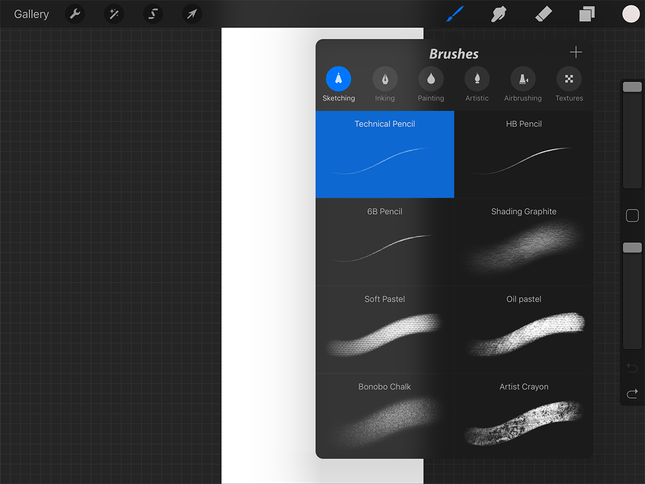Activate the Selection S tool
Screen dimensions: 645x484
(153, 14)
